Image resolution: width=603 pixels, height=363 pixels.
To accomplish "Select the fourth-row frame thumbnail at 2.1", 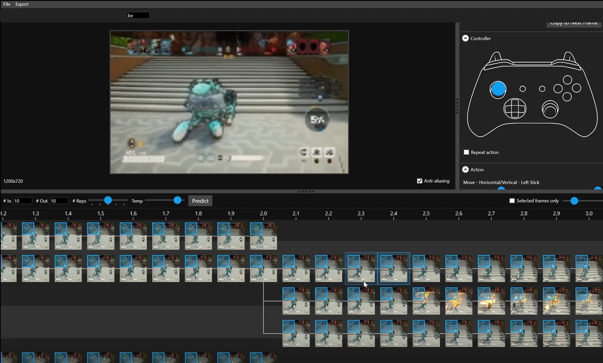I will [x=296, y=333].
